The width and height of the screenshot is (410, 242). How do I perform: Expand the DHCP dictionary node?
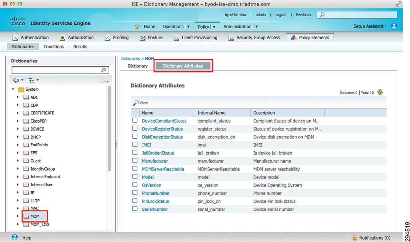pyautogui.click(x=18, y=137)
